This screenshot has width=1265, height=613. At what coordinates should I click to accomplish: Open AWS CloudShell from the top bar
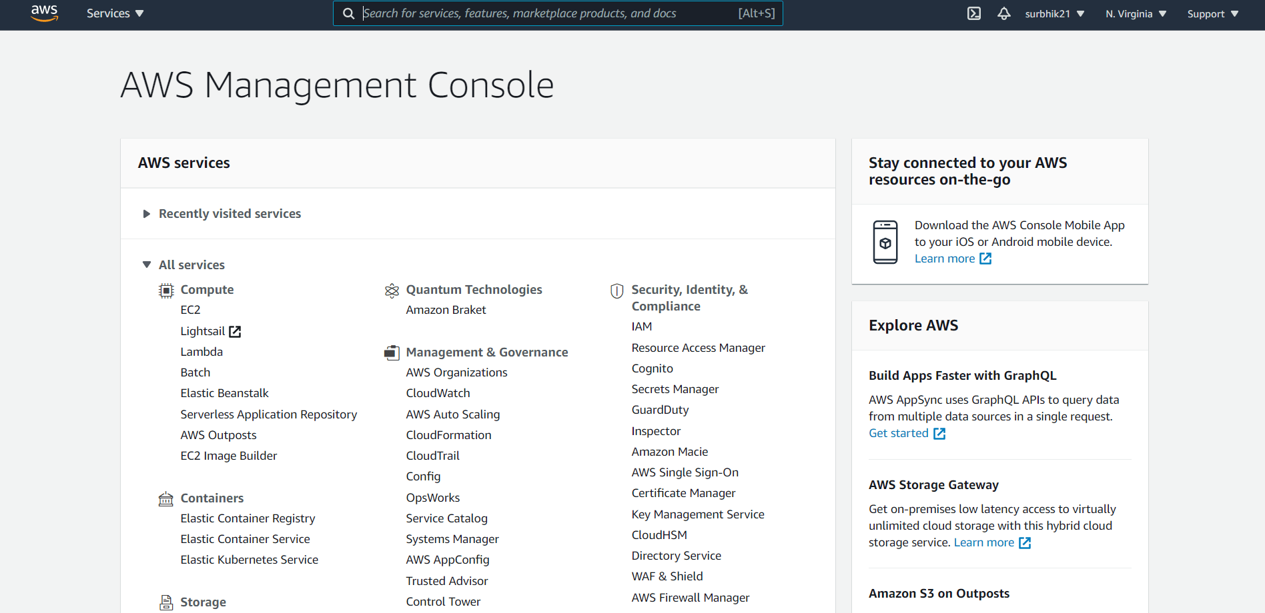[974, 13]
